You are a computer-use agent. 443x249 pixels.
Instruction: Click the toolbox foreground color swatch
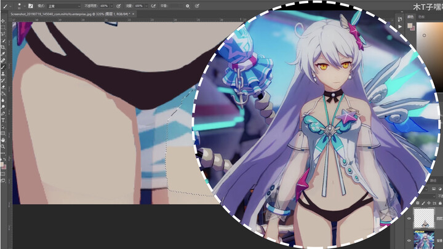click(2, 164)
